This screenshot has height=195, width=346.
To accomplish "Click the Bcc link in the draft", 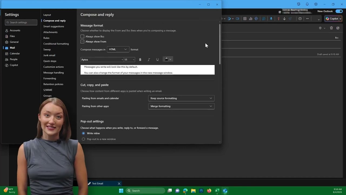I will point(337,38).
